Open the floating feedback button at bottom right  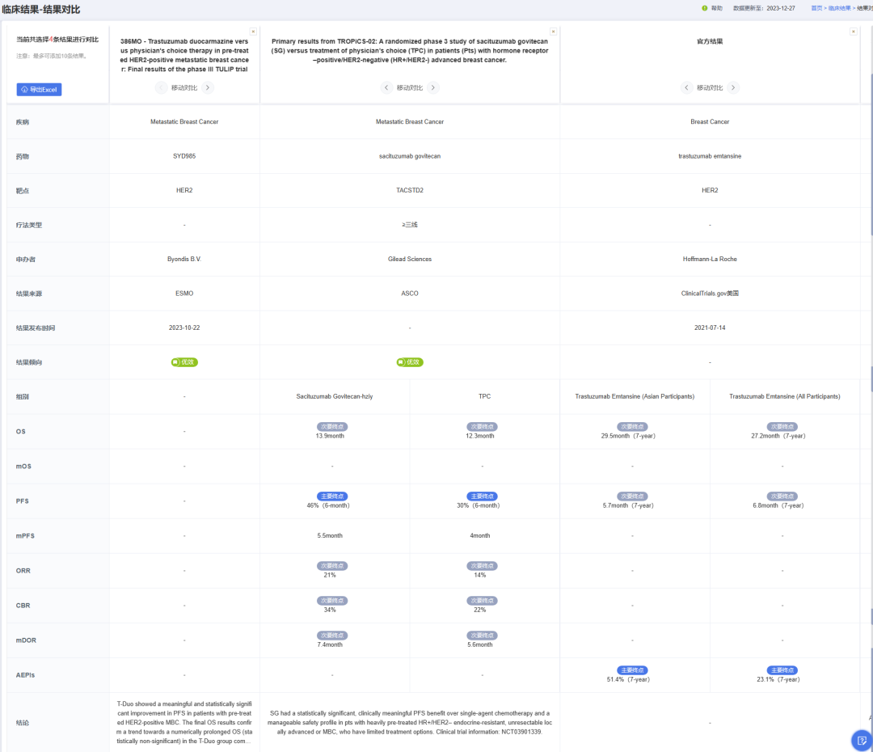pos(862,740)
